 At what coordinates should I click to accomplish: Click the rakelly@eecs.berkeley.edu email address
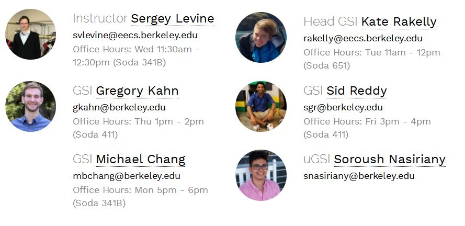click(362, 38)
